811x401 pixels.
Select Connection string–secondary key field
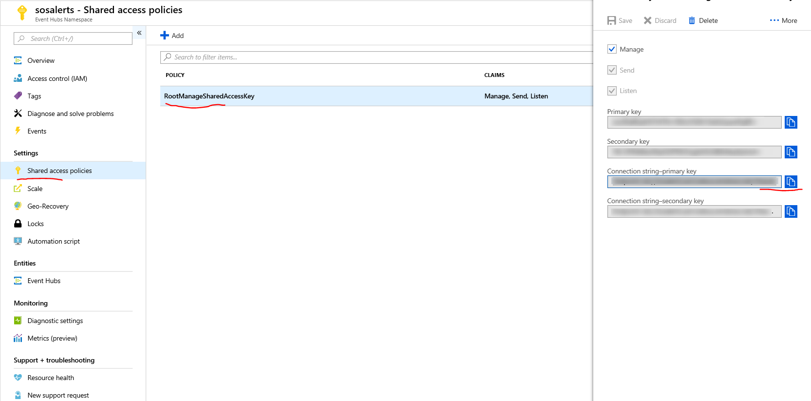pos(694,211)
